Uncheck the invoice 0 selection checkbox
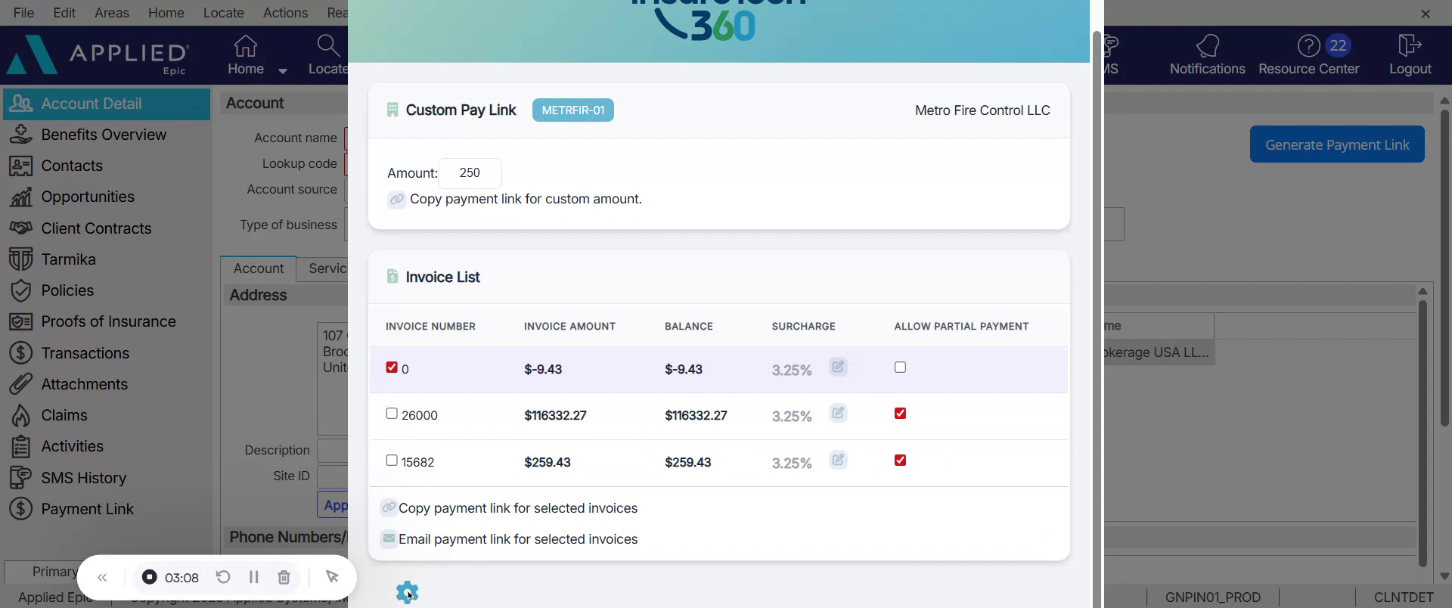 click(x=392, y=368)
